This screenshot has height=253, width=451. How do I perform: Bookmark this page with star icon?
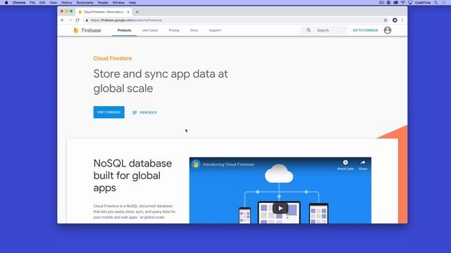point(385,20)
